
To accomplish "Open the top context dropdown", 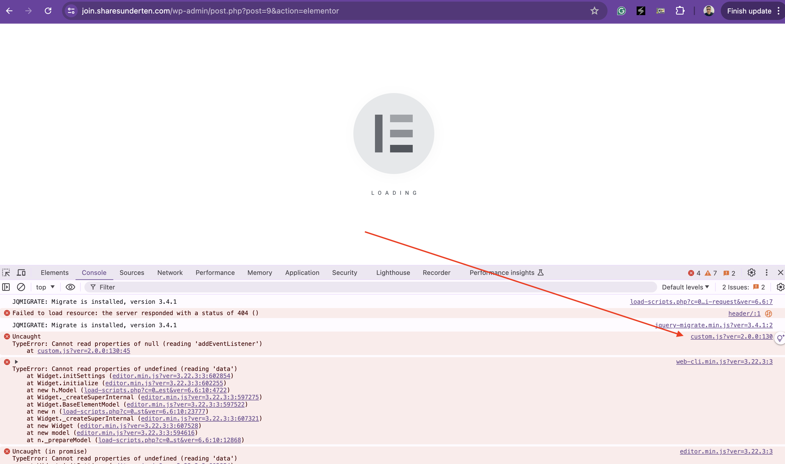I will point(45,287).
